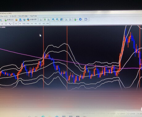The height and width of the screenshot is (117, 142).
Task: Click the chart templates icon
Action: (86, 19)
